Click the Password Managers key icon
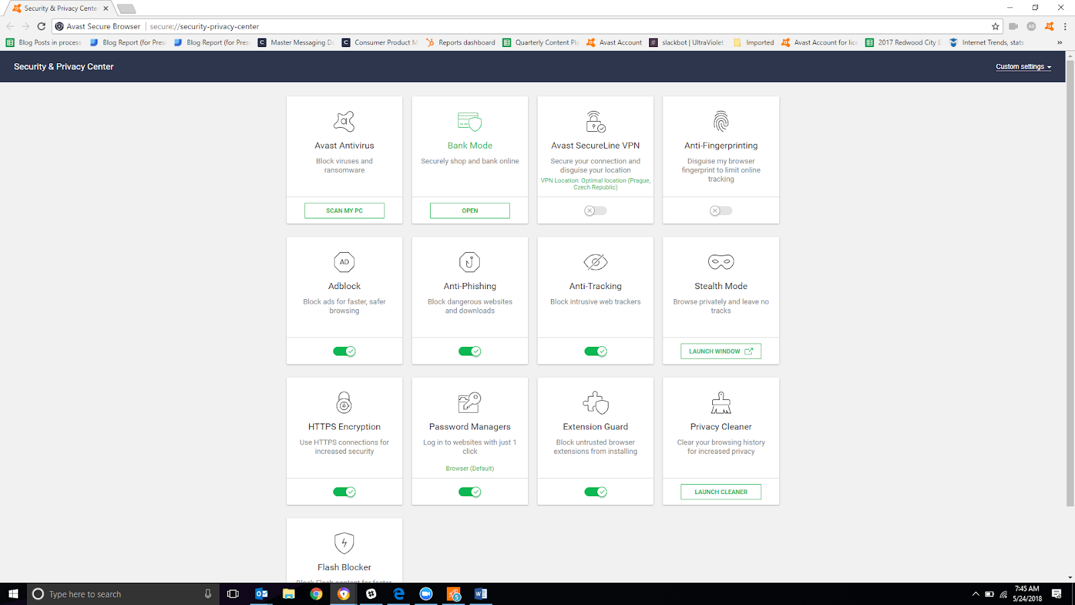The width and height of the screenshot is (1075, 605). [x=470, y=403]
